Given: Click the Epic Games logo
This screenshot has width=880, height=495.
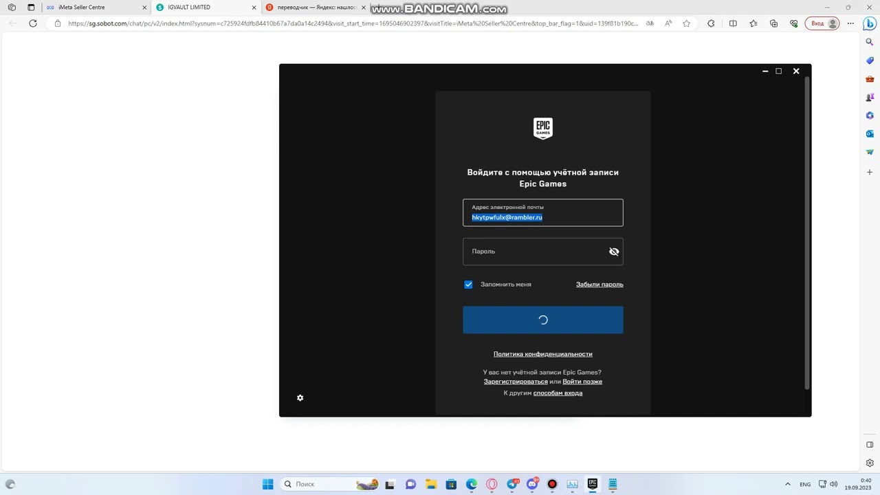Looking at the screenshot, I should click(x=543, y=129).
